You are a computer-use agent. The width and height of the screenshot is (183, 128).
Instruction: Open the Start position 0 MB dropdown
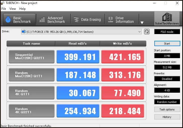[167, 56]
